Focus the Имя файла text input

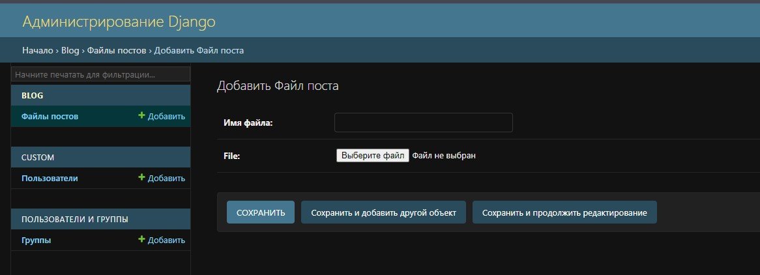(424, 123)
